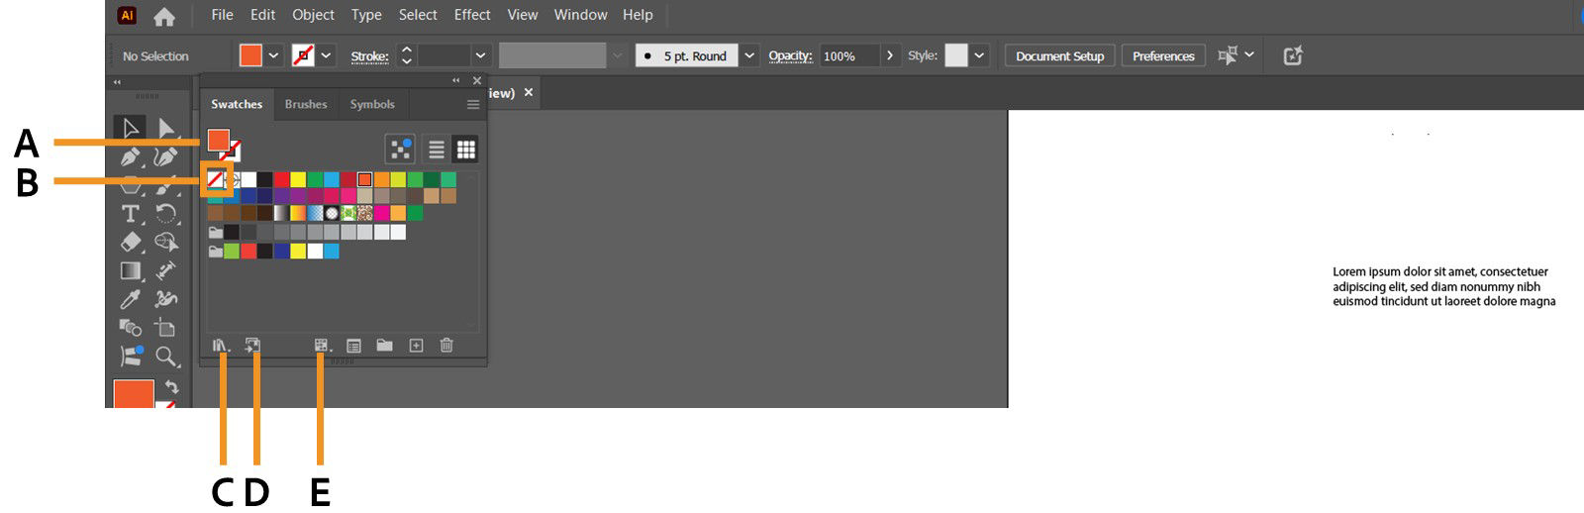
Task: Swap fill and stroke colors in toolbar
Action: point(171,386)
